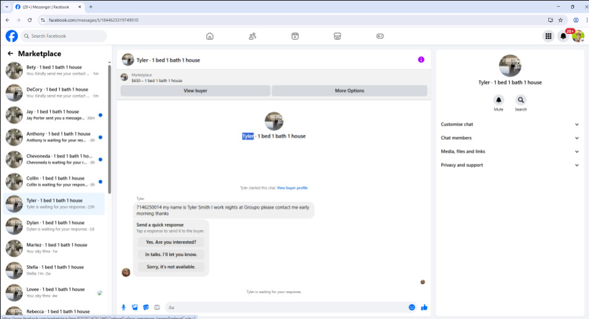
Task: Open the emoji picker in message box
Action: coord(411,307)
